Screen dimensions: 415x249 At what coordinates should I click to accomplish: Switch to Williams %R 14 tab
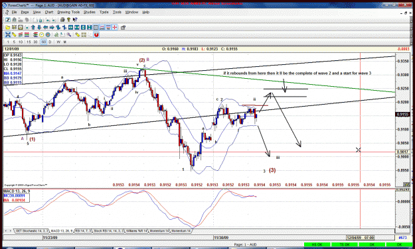(136, 230)
